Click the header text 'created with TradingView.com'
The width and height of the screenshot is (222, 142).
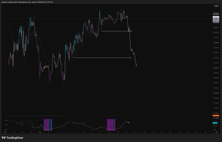point(19,2)
